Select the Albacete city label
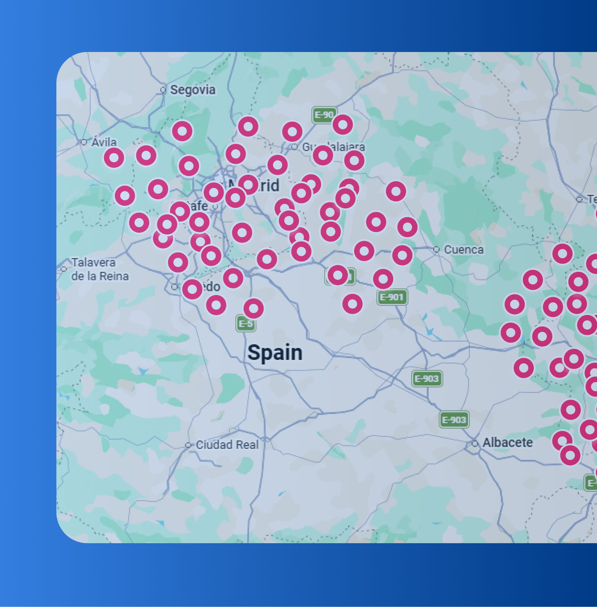The height and width of the screenshot is (607, 597). tap(508, 442)
